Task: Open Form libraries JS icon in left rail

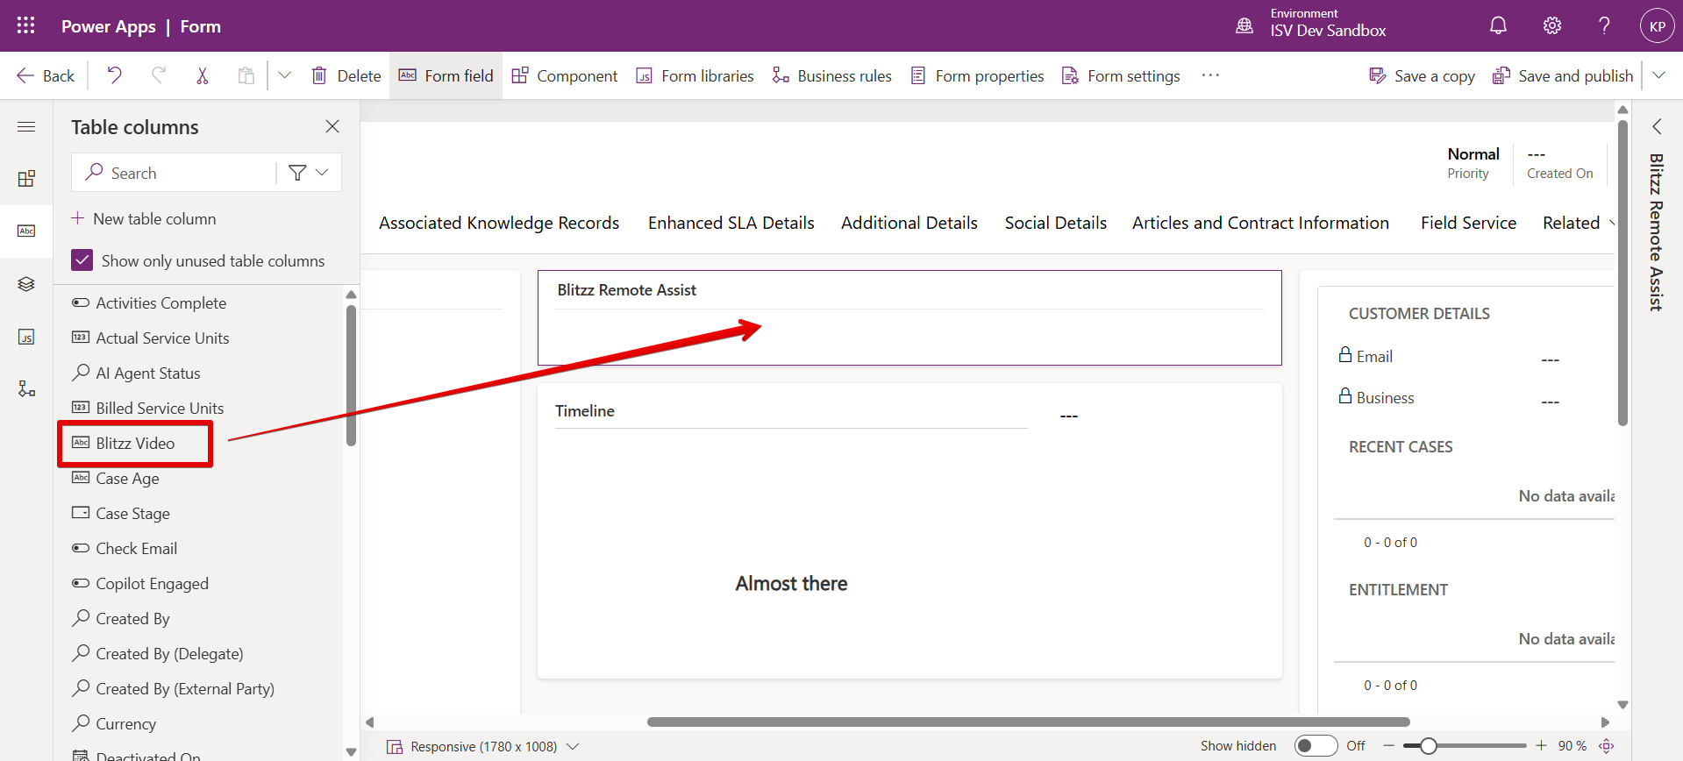Action: click(x=26, y=337)
